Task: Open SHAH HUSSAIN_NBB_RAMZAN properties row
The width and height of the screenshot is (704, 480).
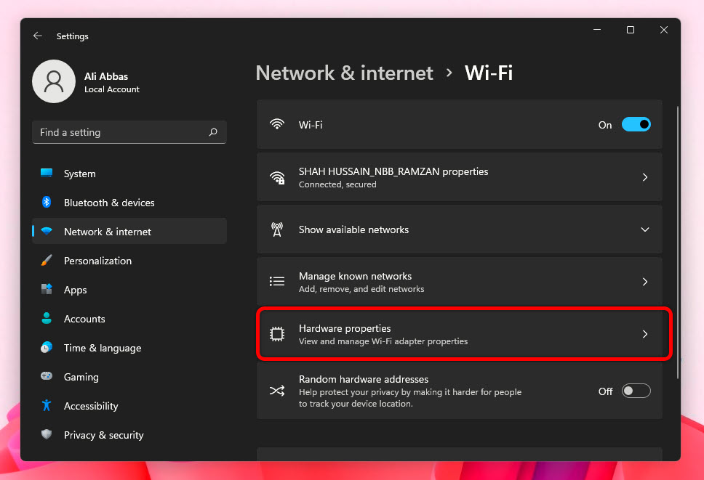Action: (460, 177)
